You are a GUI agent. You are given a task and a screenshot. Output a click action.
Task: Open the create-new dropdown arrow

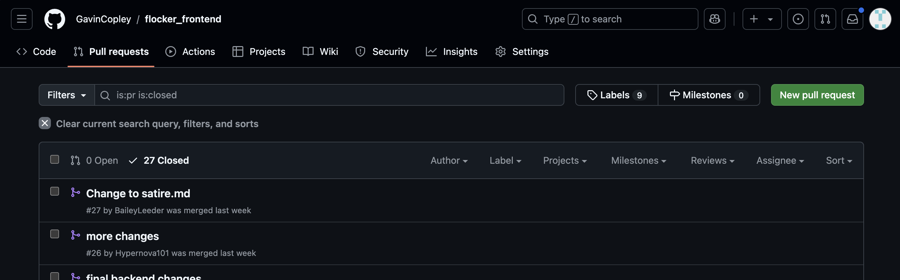770,19
